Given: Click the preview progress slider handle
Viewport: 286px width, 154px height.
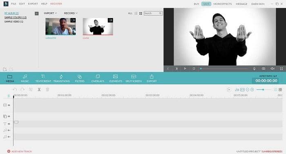Looking at the screenshot, I should [201, 69].
